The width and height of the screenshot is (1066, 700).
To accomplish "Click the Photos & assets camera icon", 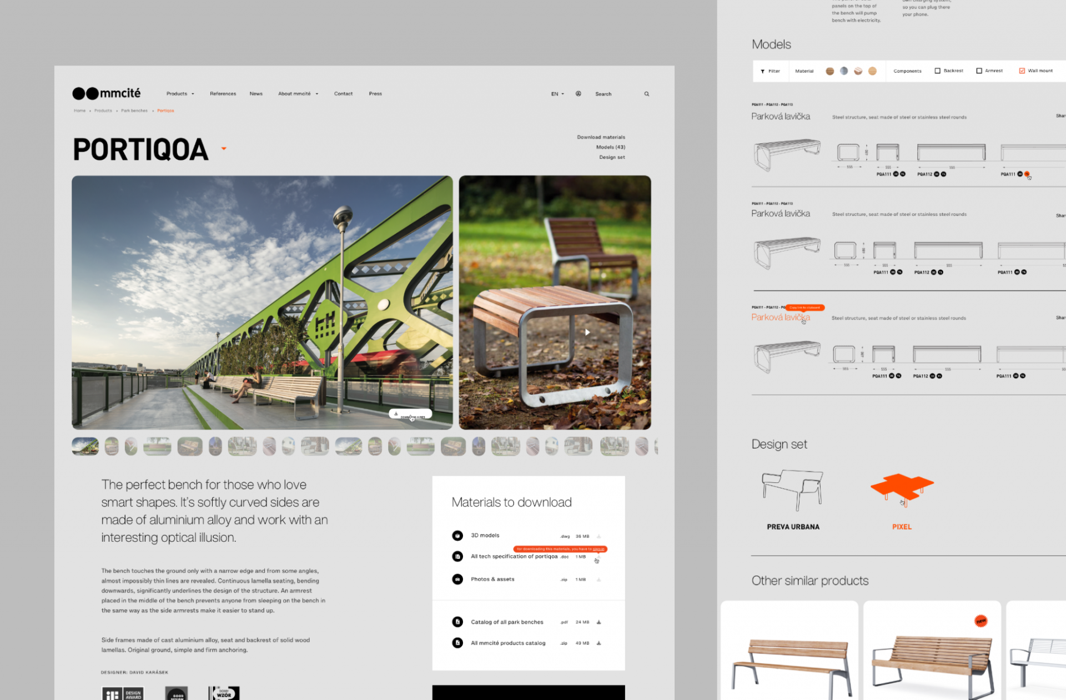I will click(457, 579).
